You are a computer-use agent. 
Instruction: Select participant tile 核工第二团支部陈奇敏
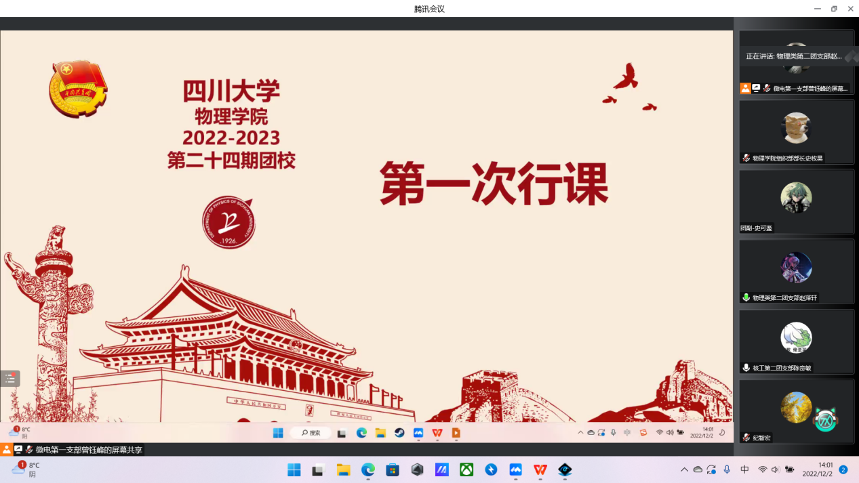796,341
